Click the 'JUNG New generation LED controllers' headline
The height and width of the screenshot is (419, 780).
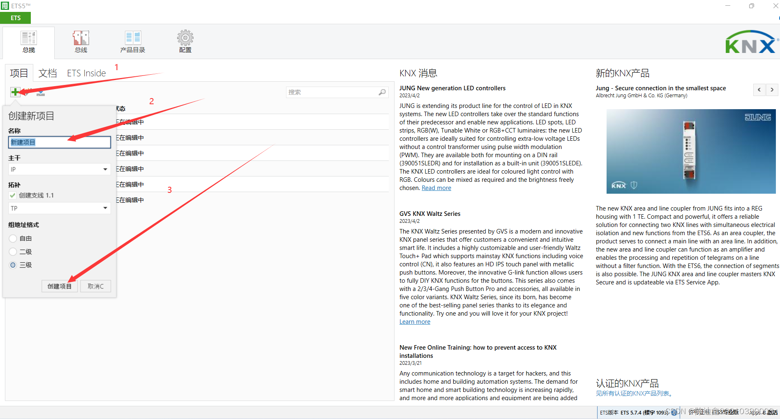(x=452, y=88)
